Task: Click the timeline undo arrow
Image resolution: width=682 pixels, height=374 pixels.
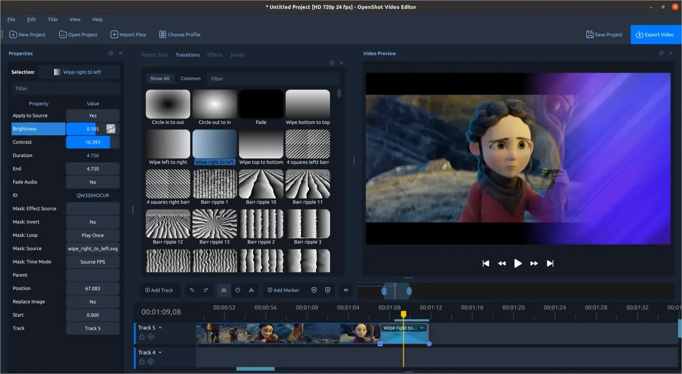Action: click(192, 290)
